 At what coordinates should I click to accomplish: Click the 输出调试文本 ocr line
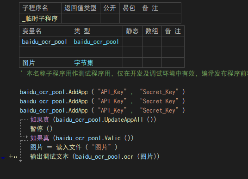coord(95,156)
